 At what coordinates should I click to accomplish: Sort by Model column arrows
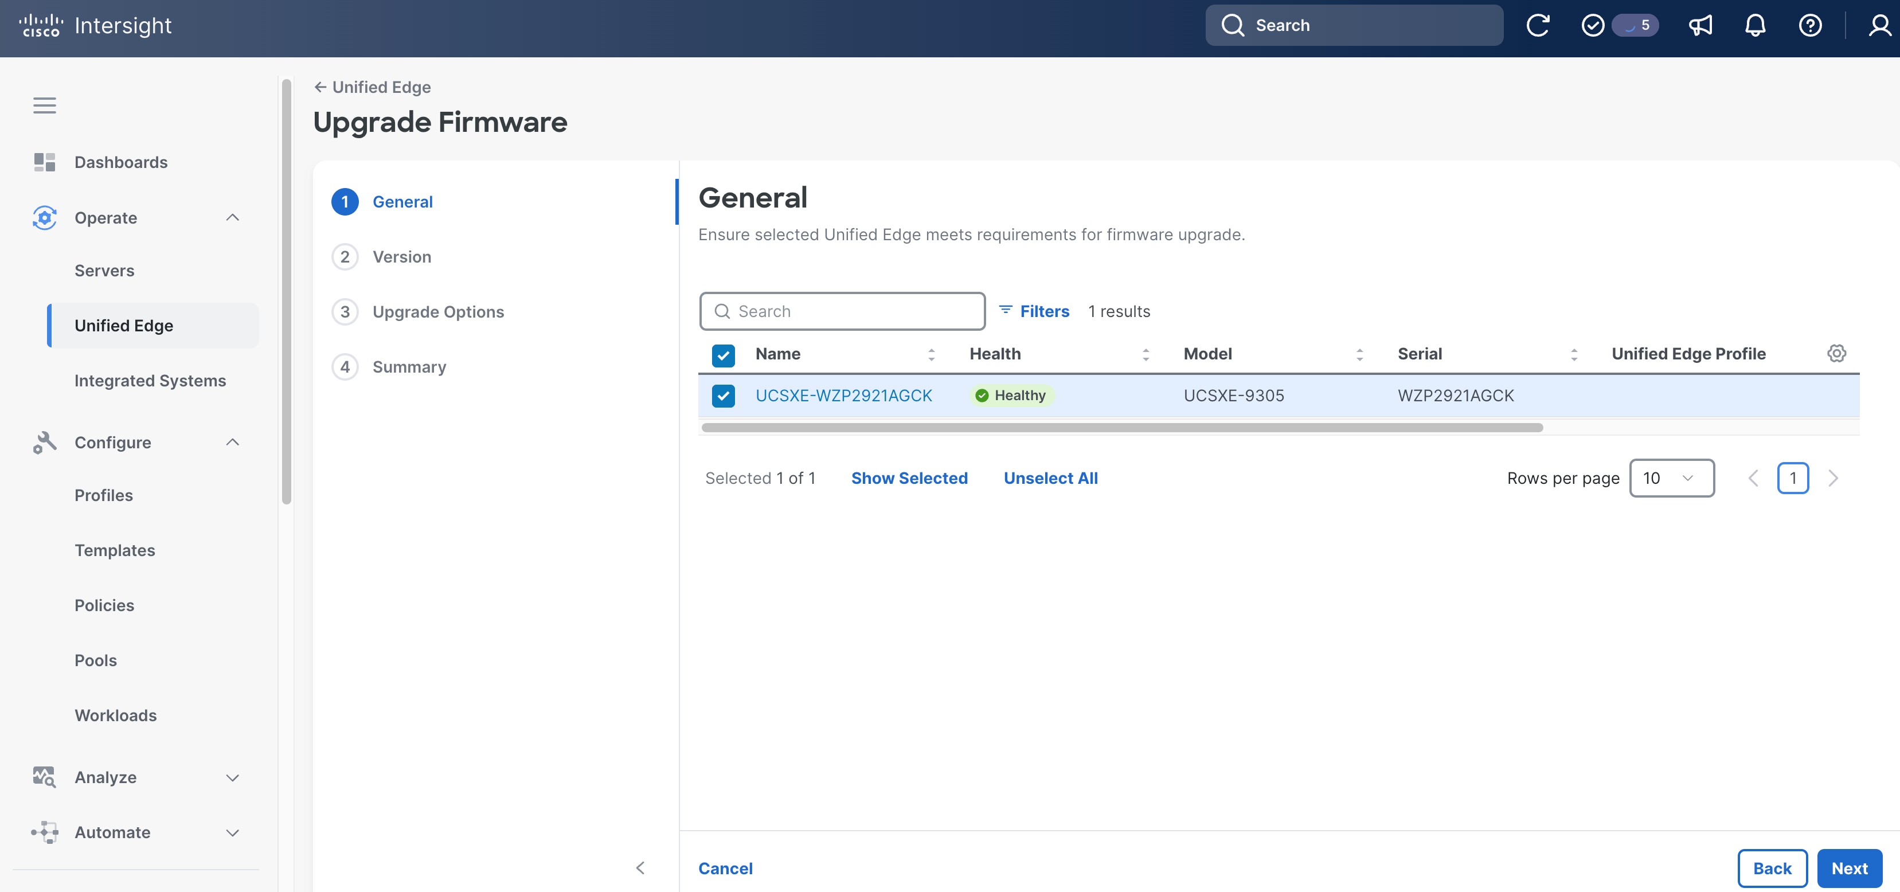tap(1359, 354)
